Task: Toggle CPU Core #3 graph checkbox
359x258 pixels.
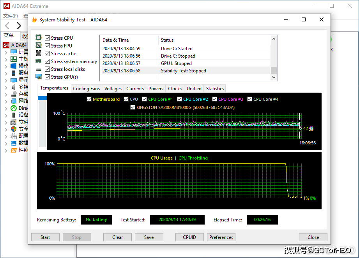Action: (214, 99)
